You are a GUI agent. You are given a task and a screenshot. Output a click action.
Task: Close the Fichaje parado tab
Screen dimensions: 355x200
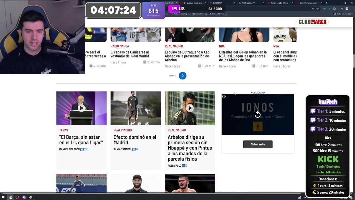pos(292,3)
